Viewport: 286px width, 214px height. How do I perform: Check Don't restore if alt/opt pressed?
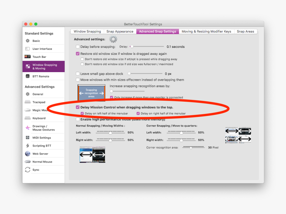pyautogui.click(x=82, y=59)
